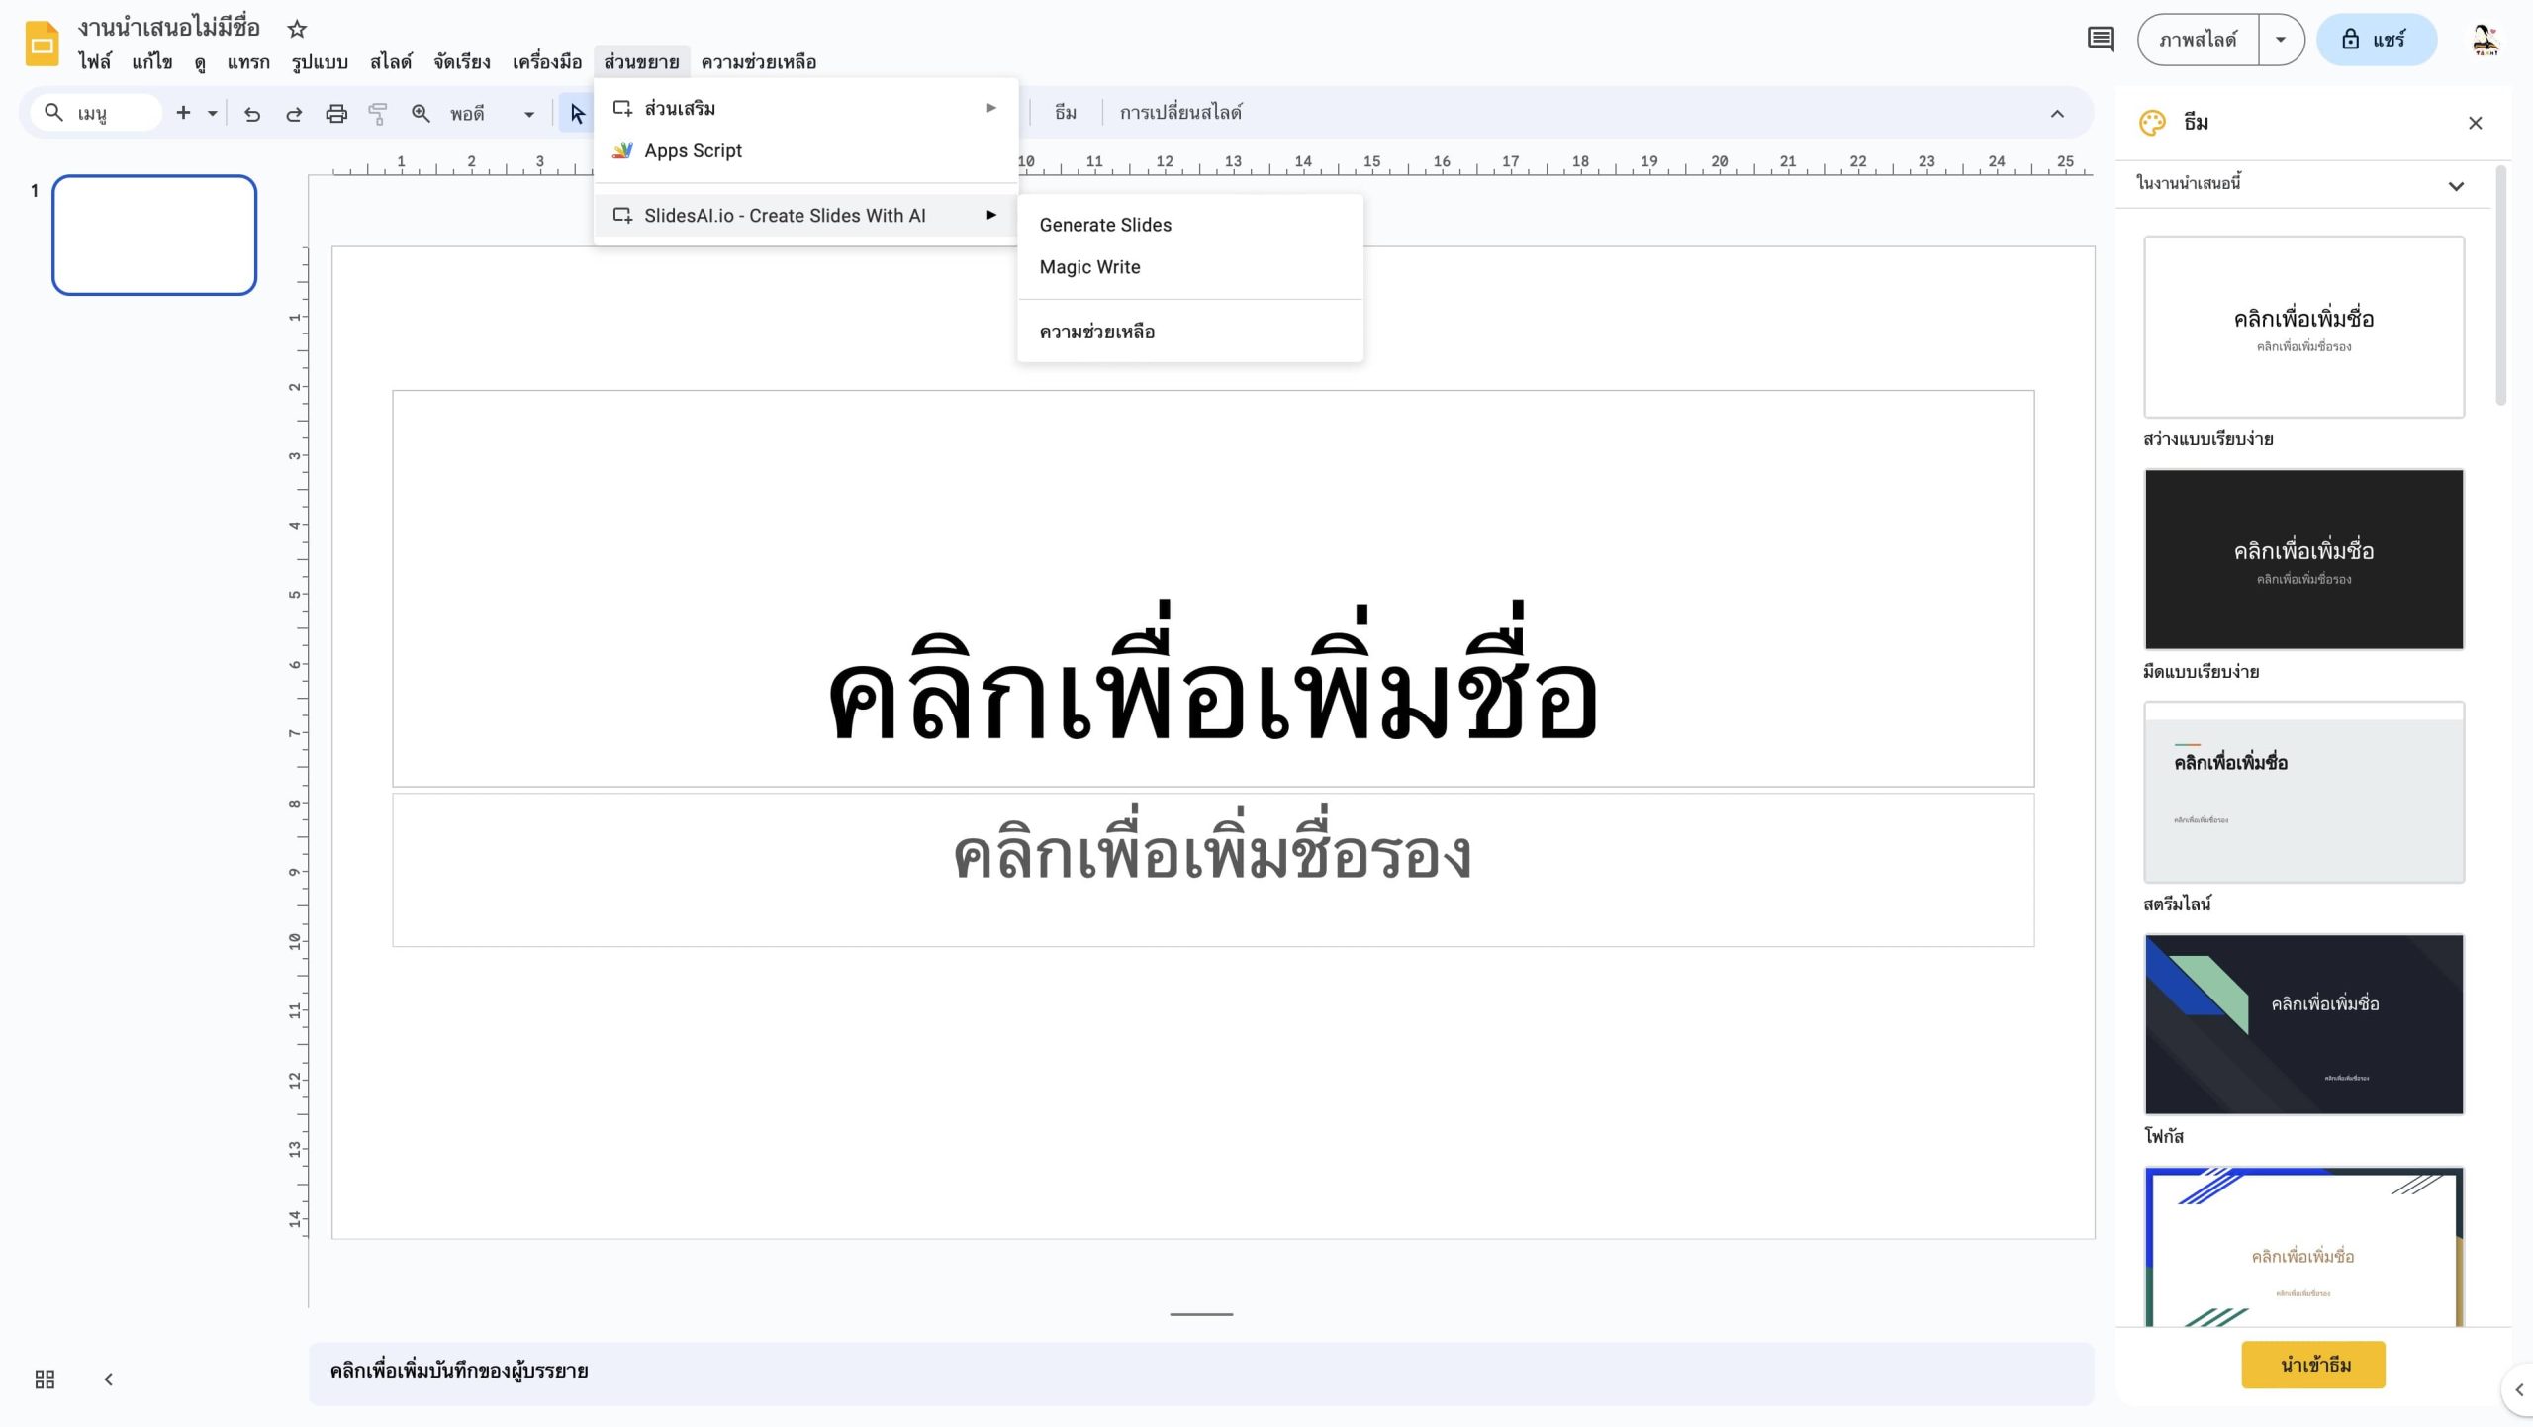Select the dark simple theme thumbnail
This screenshot has width=2533, height=1427.
click(x=2303, y=559)
